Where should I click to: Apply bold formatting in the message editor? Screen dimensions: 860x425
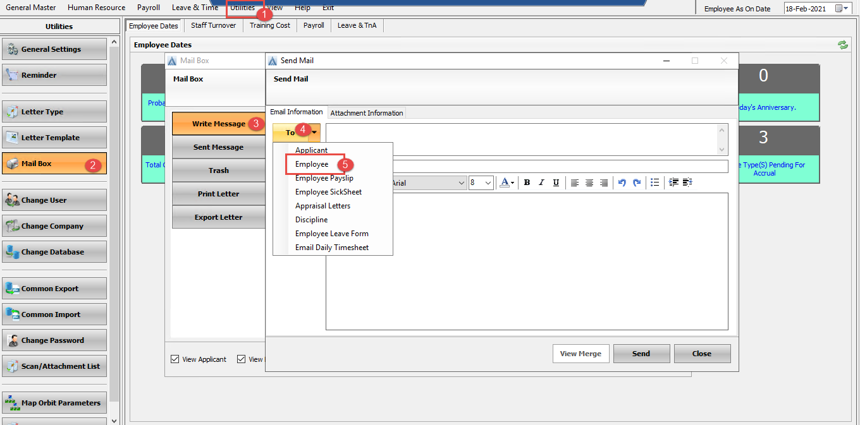coord(527,183)
